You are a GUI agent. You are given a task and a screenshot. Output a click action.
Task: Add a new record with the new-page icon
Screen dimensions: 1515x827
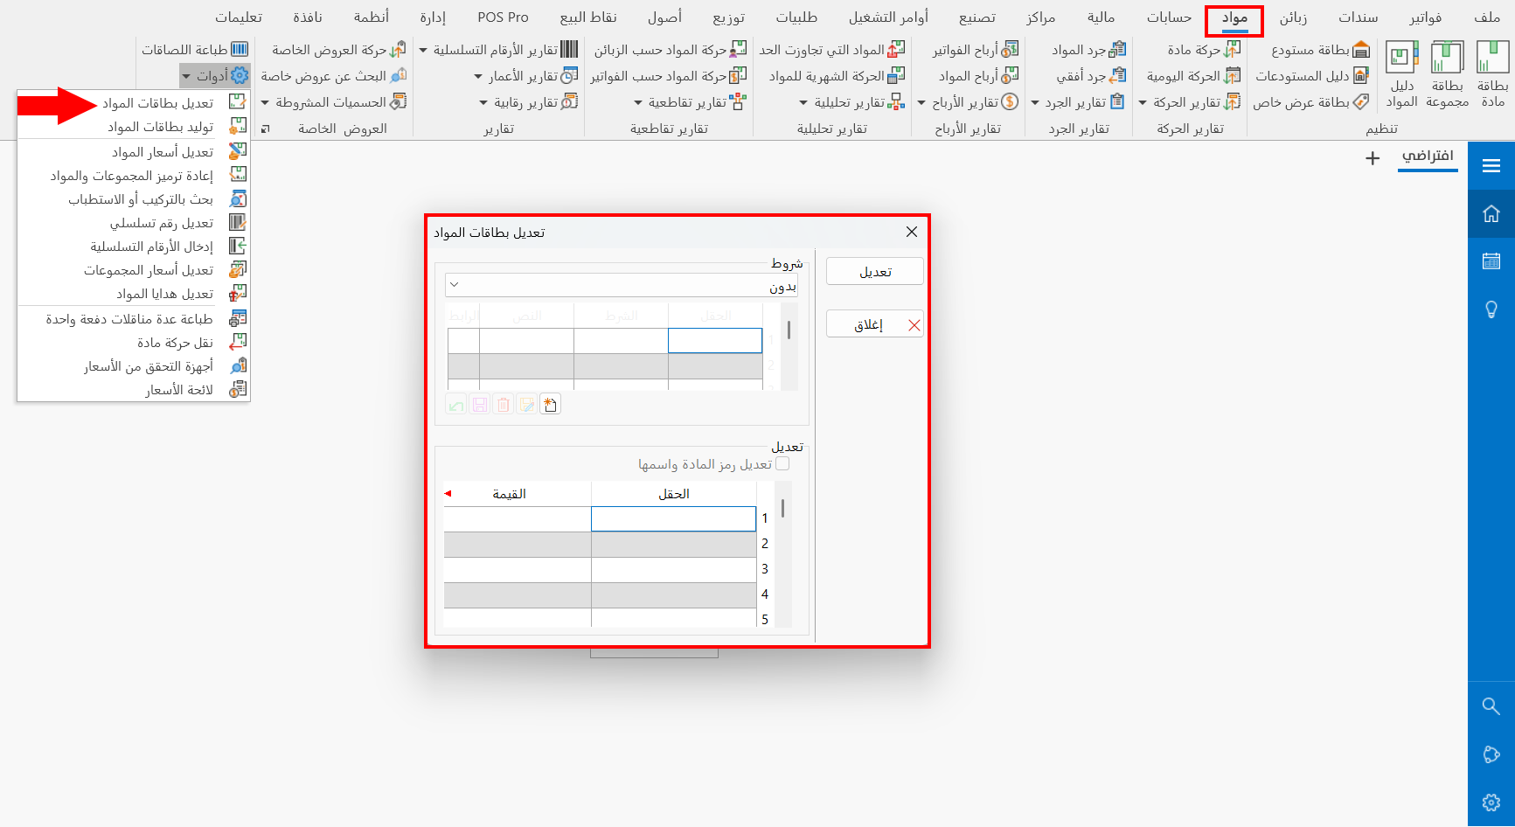550,404
